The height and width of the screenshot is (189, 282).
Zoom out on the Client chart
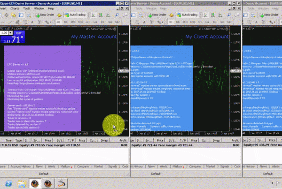[x=236, y=15]
